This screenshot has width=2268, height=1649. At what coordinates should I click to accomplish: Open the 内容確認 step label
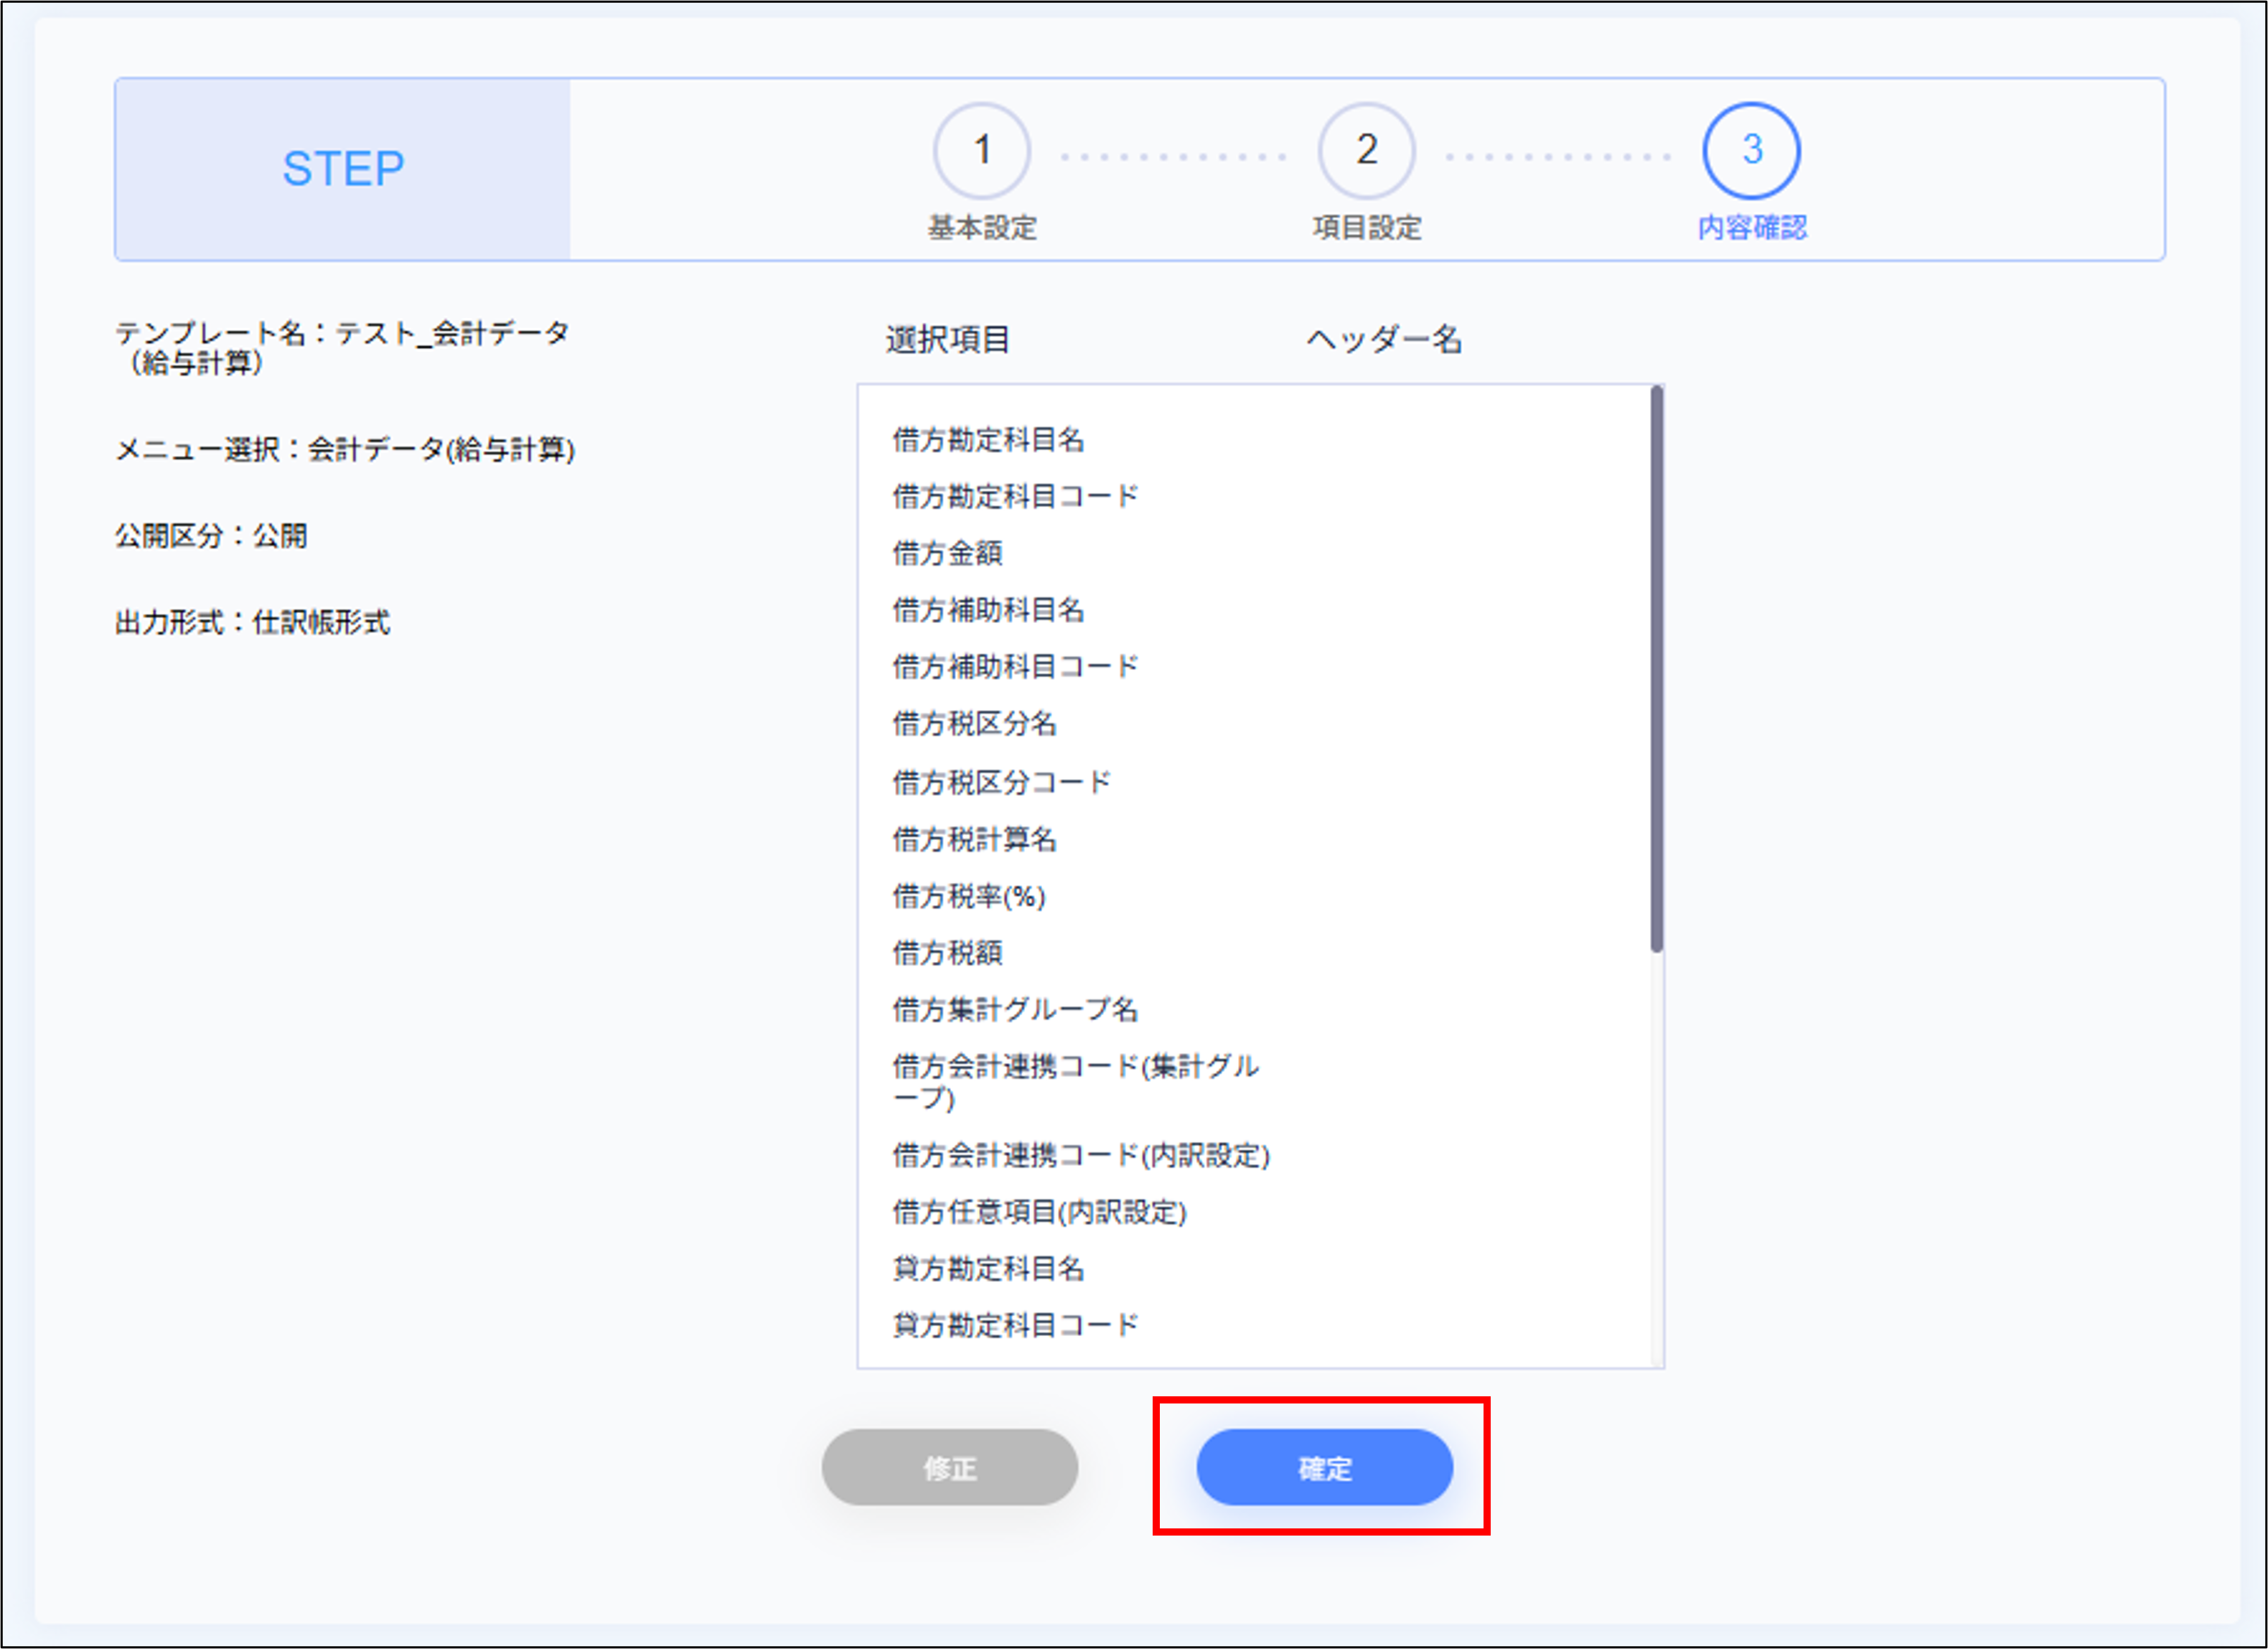tap(1750, 228)
